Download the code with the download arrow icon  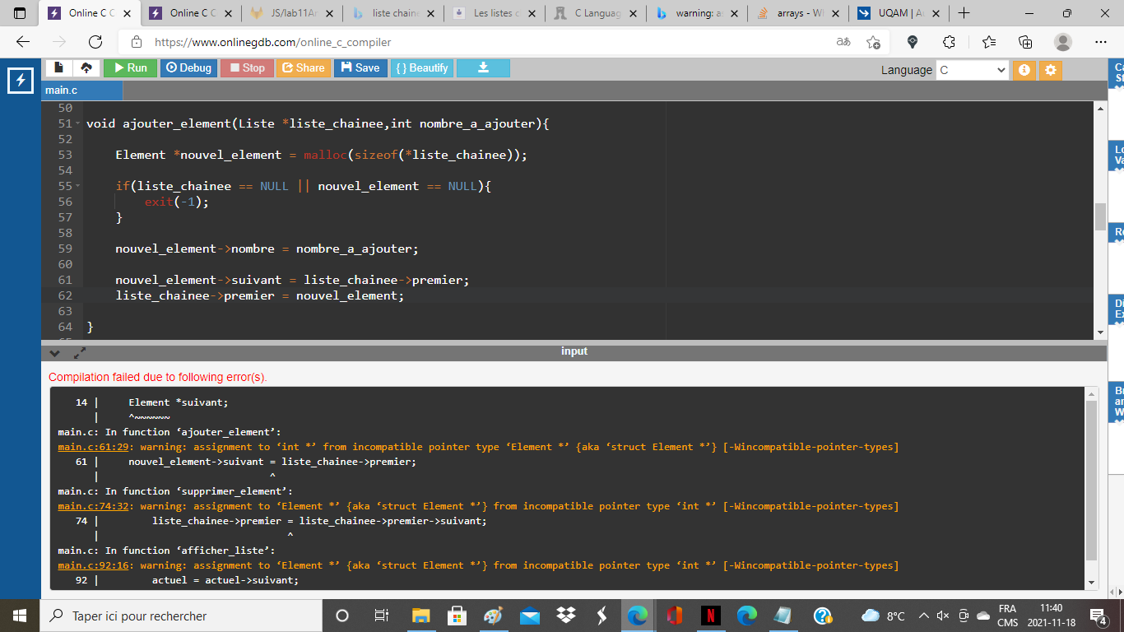(x=483, y=68)
